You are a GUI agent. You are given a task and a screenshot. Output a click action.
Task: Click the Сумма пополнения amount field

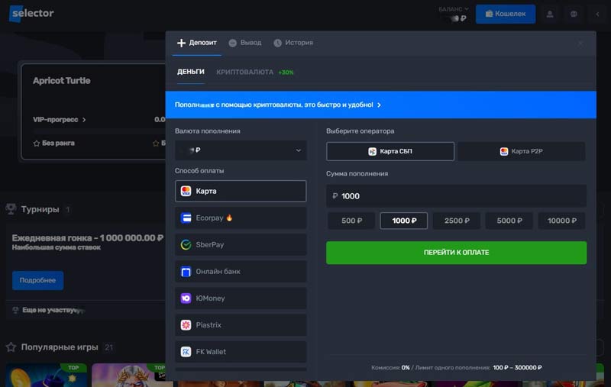(x=456, y=196)
